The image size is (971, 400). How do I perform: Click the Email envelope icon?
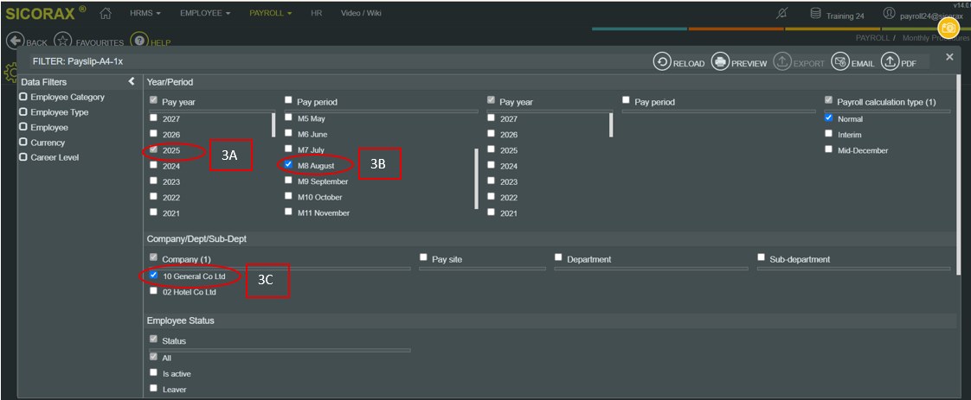click(839, 62)
